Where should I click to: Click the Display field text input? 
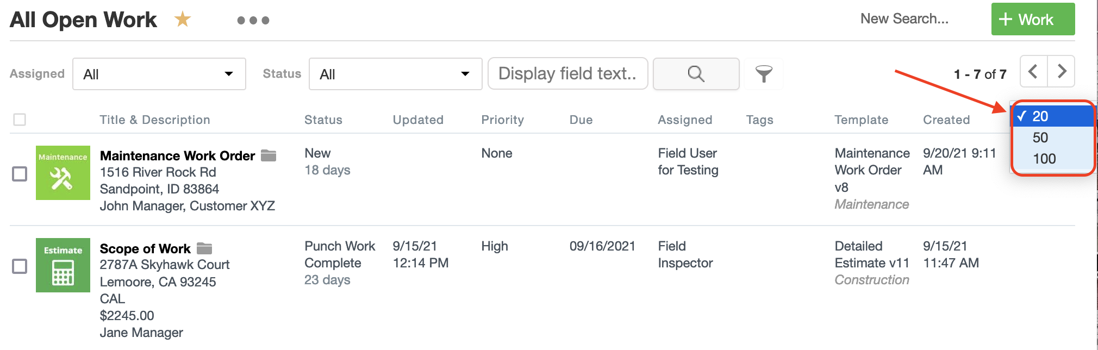[567, 73]
